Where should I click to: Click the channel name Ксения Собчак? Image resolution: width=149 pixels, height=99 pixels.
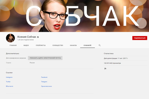pyautogui.click(x=27, y=37)
